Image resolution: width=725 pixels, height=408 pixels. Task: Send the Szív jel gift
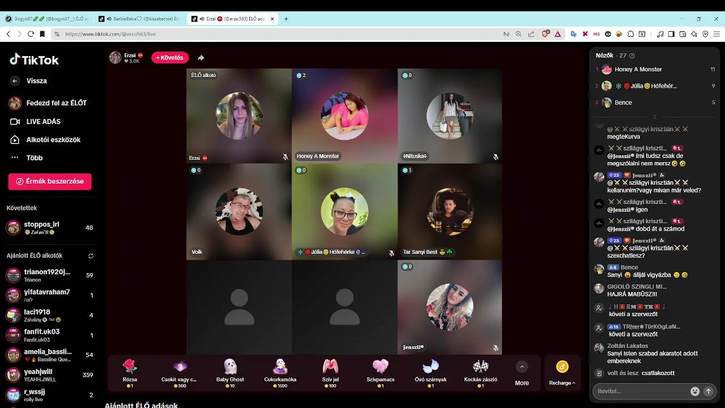[330, 373]
